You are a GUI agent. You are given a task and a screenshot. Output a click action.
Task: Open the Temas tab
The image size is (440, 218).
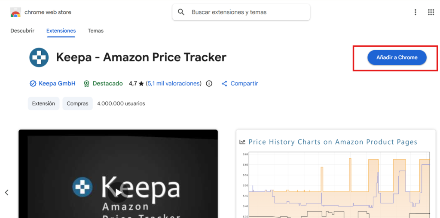95,31
